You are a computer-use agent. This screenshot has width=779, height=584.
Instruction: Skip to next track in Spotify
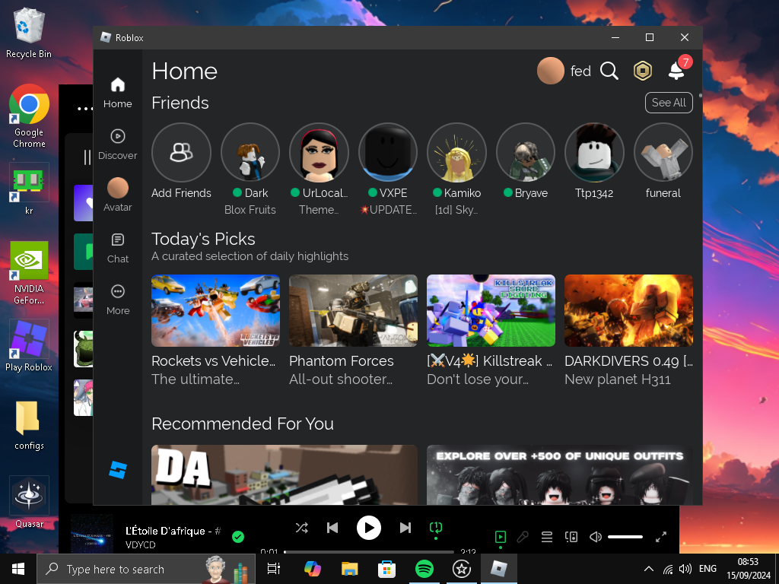(405, 528)
